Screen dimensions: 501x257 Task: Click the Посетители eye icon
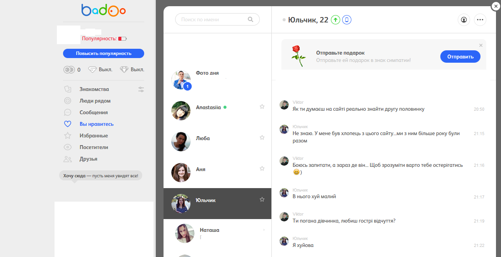(x=68, y=147)
